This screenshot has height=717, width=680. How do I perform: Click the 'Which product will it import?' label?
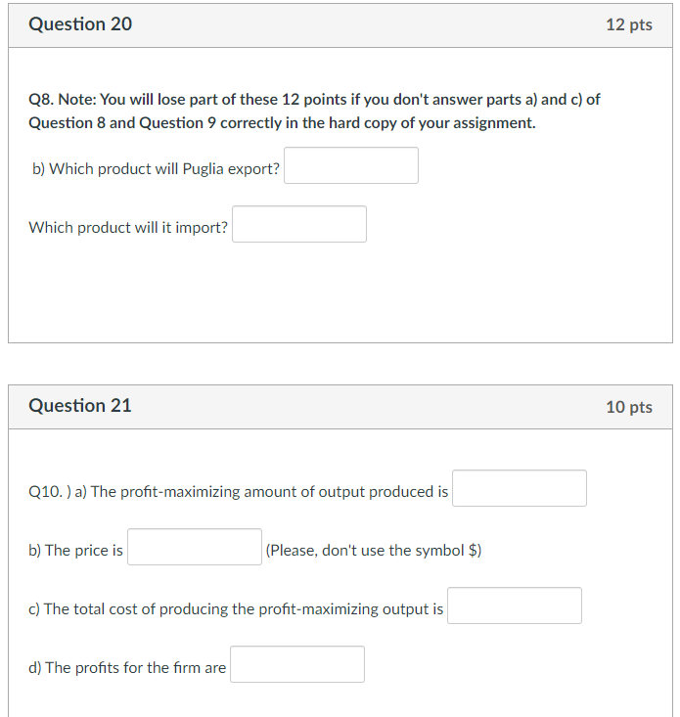(128, 227)
